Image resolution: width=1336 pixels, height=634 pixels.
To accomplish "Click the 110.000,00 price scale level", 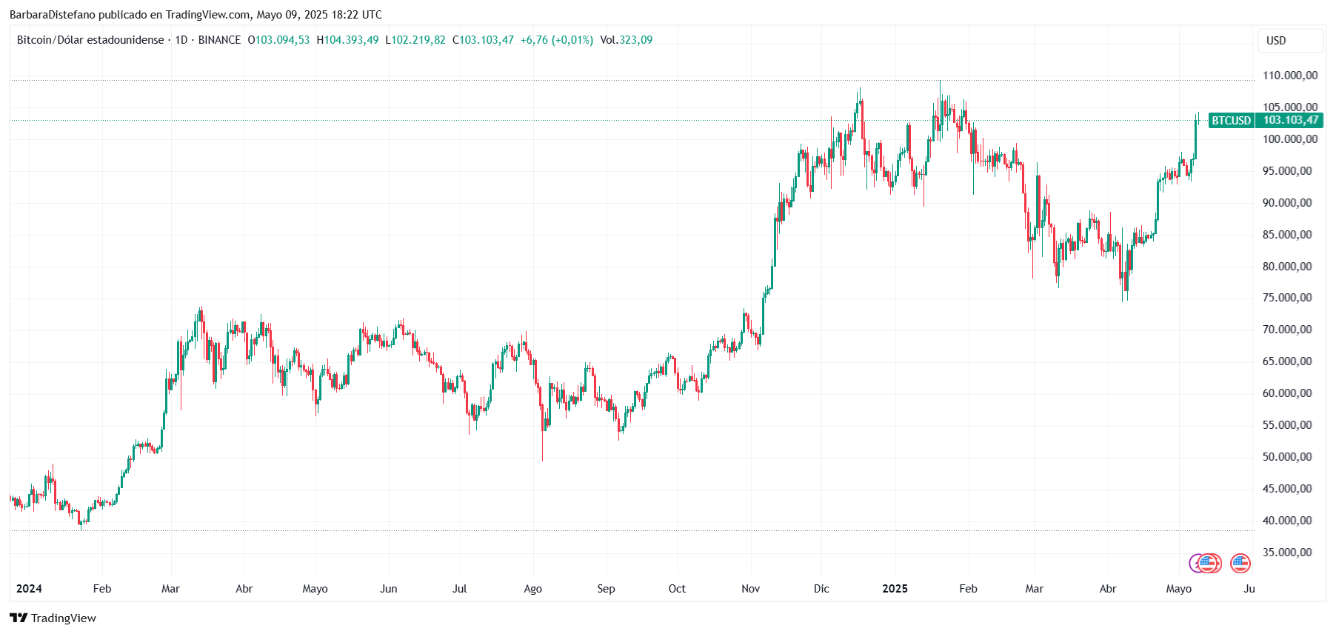I will (1290, 76).
